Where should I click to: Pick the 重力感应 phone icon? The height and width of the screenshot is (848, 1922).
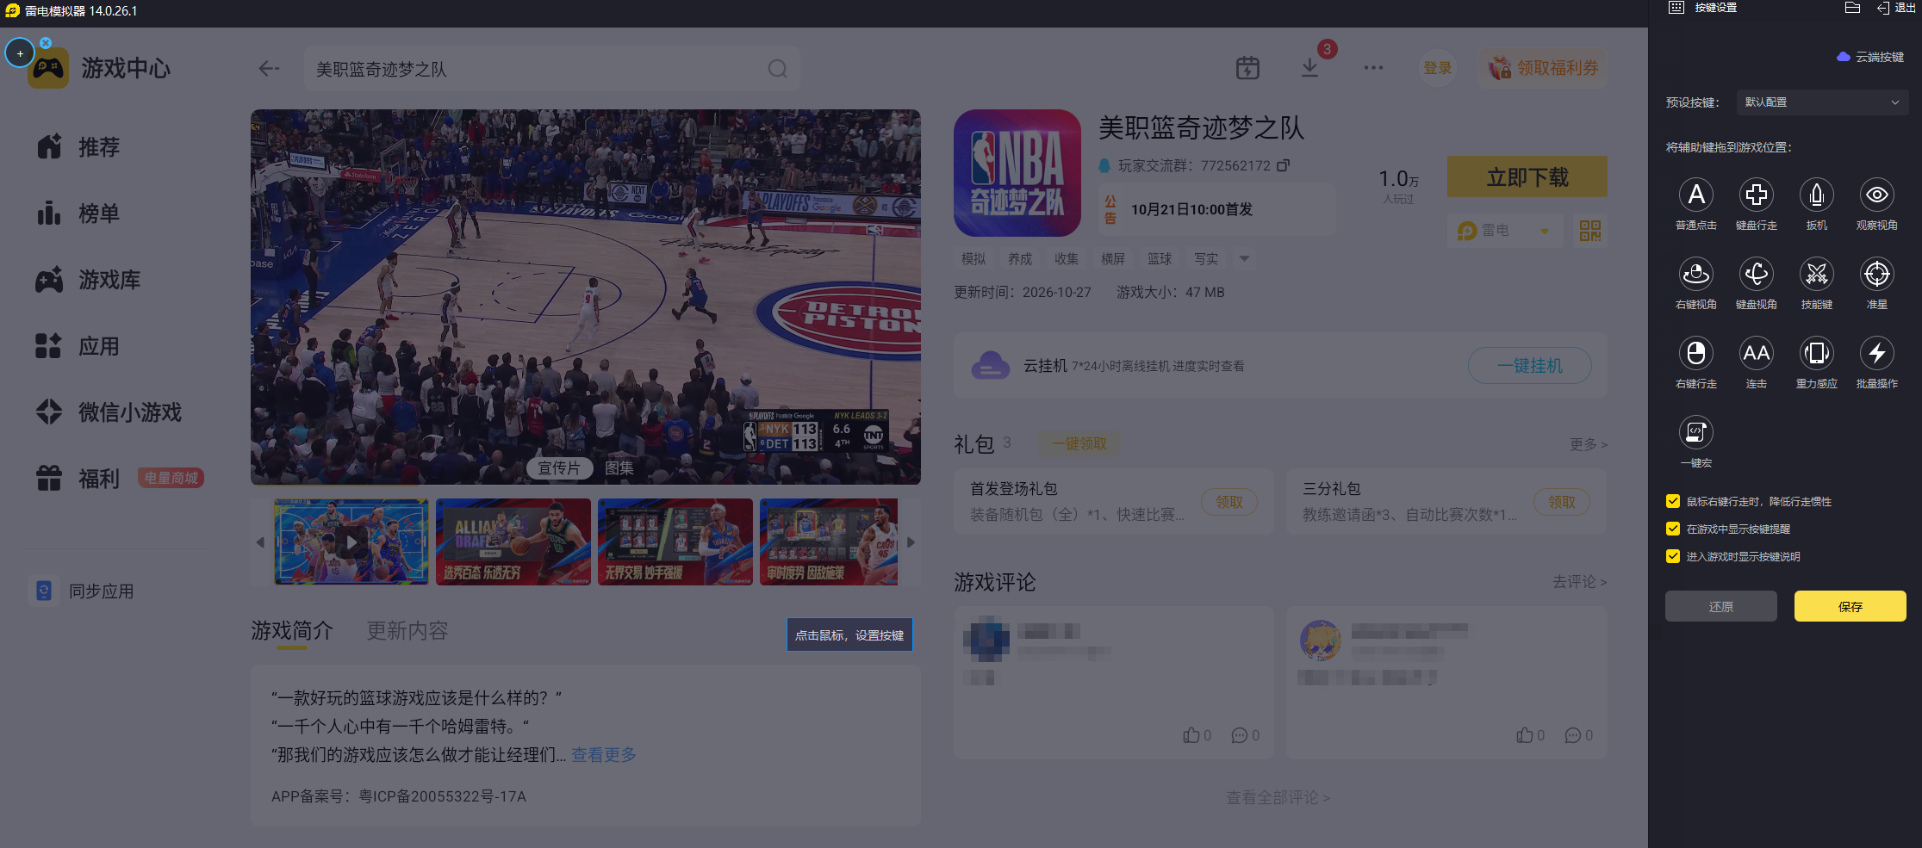1816,353
